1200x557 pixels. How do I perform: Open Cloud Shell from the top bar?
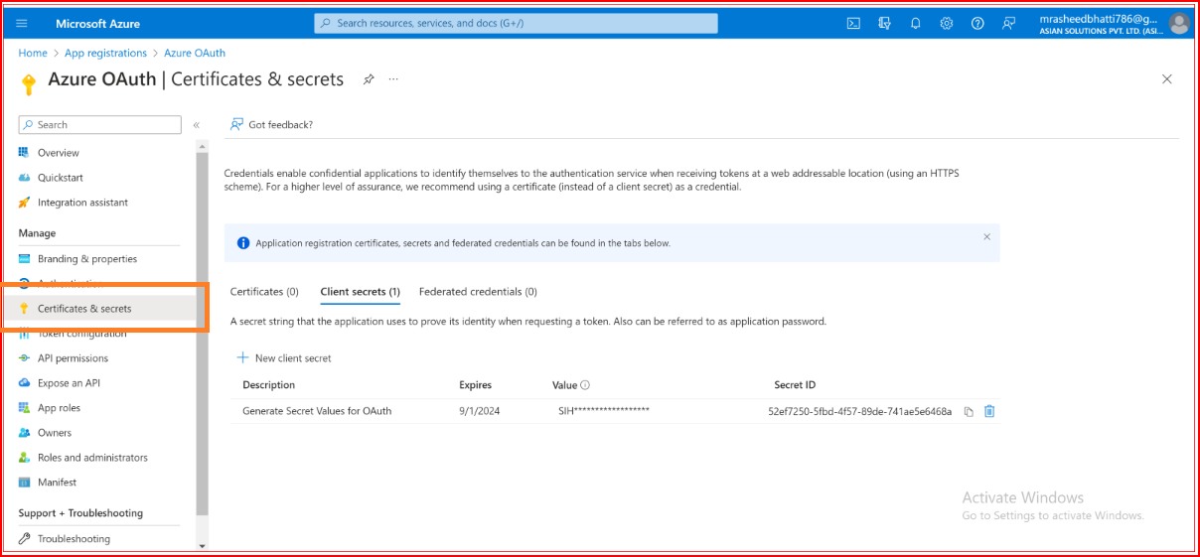coord(853,23)
